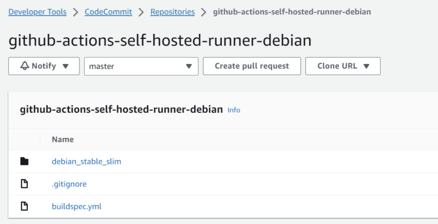Open the Clone URL dropdown
This screenshot has width=438, height=224.
tap(343, 66)
